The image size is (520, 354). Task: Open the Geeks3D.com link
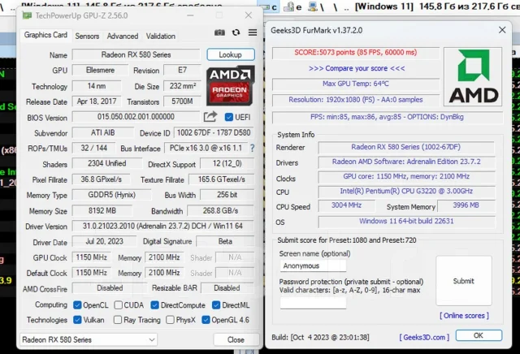coord(424,337)
